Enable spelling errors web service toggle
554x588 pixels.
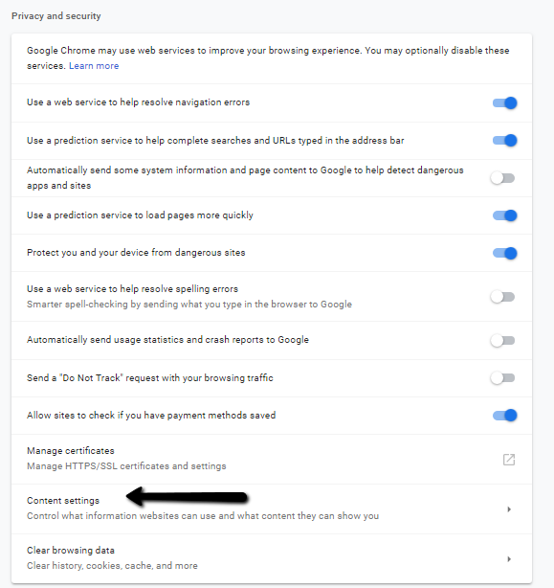click(502, 297)
